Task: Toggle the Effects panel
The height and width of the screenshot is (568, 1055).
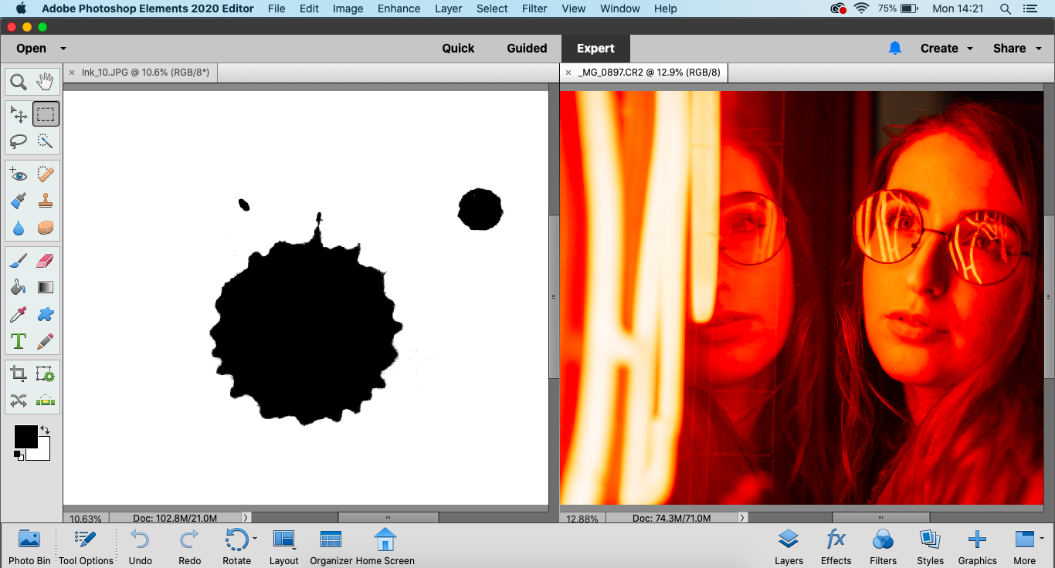Action: 836,546
